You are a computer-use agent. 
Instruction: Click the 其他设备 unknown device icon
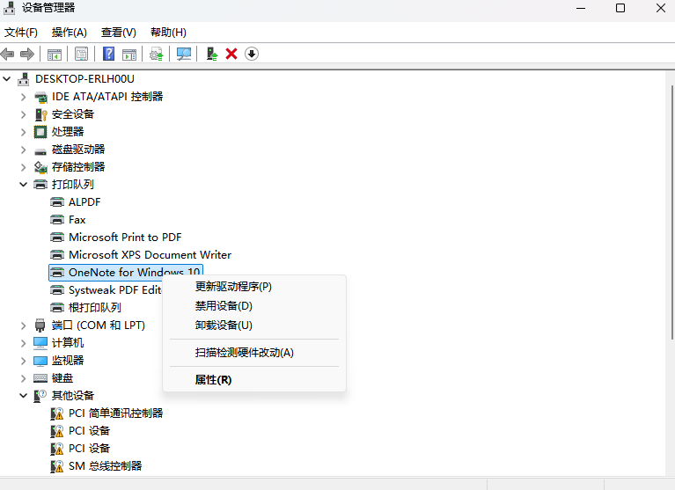tap(40, 396)
